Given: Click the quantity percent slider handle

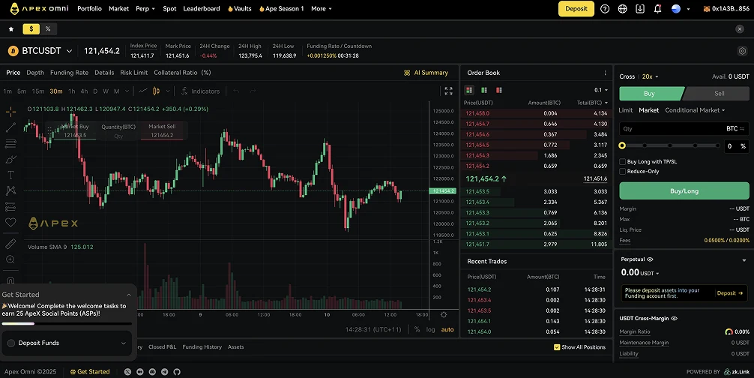Looking at the screenshot, I should pyautogui.click(x=622, y=145).
